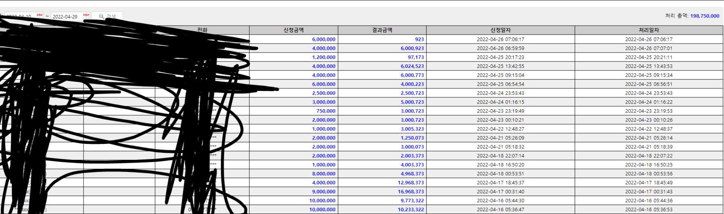Viewport: 724px width, 214px height.
Task: Sort by the 신청금액 column header
Action: tap(293, 30)
